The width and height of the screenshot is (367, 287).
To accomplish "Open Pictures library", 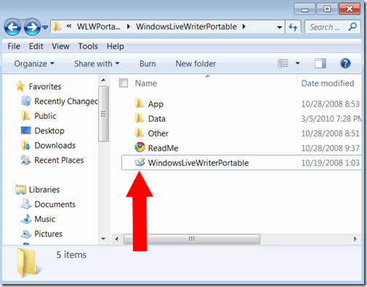I will 48,234.
